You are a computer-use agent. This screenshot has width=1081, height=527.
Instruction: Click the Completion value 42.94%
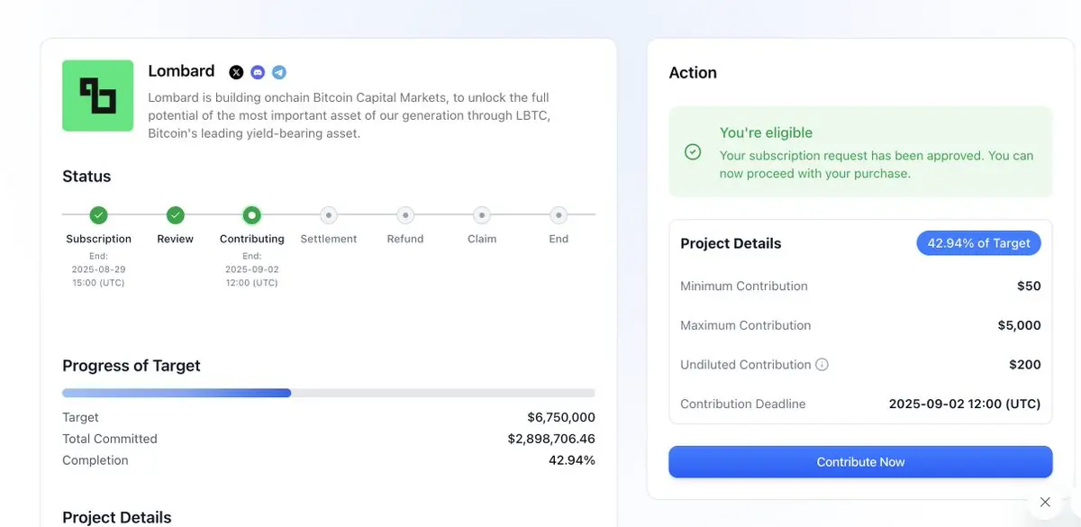coord(572,460)
